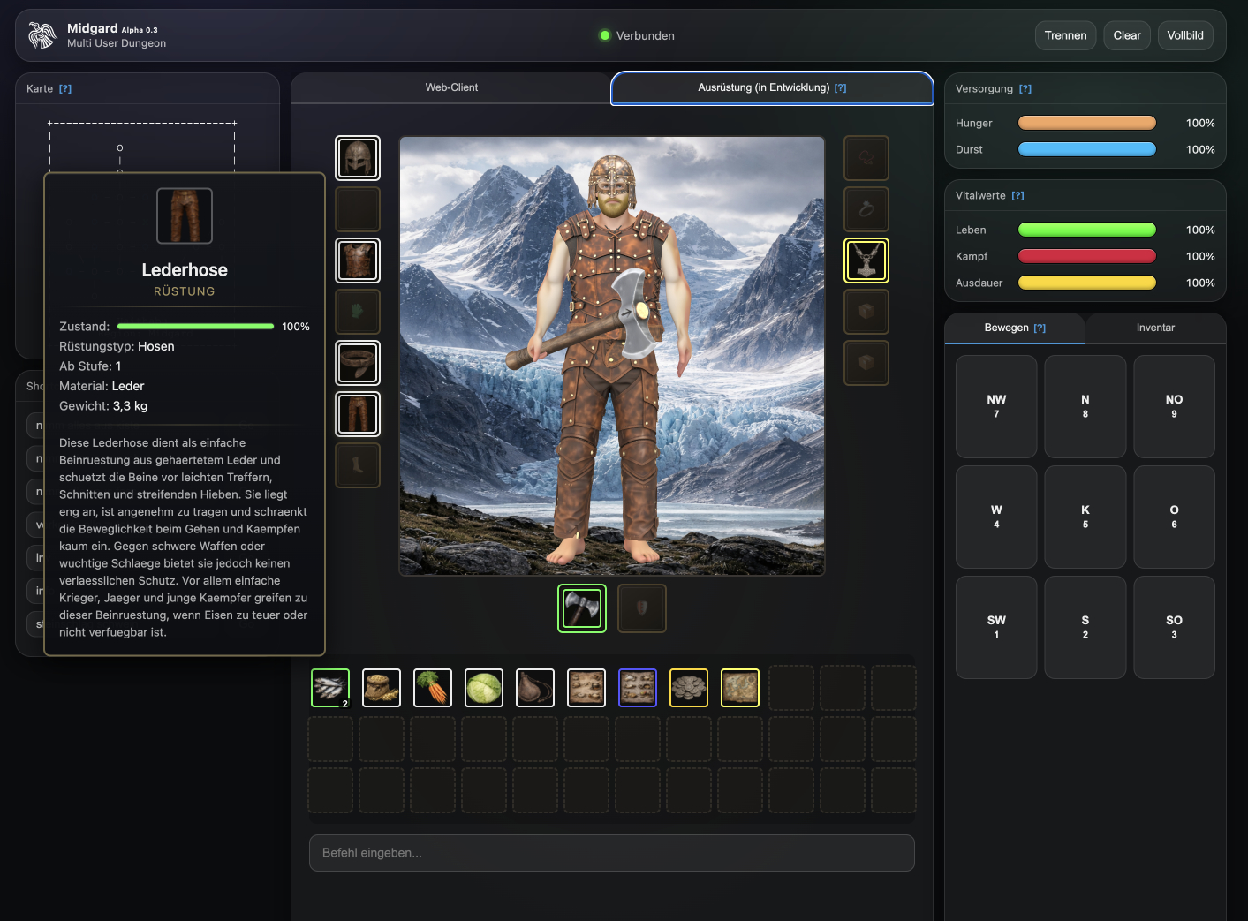Select the fish item in inventory
The image size is (1248, 921).
click(330, 688)
